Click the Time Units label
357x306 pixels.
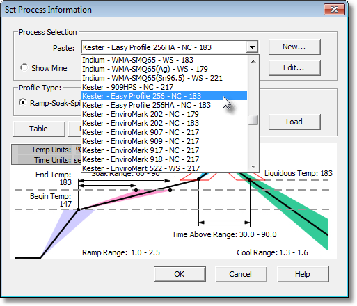click(x=53, y=160)
